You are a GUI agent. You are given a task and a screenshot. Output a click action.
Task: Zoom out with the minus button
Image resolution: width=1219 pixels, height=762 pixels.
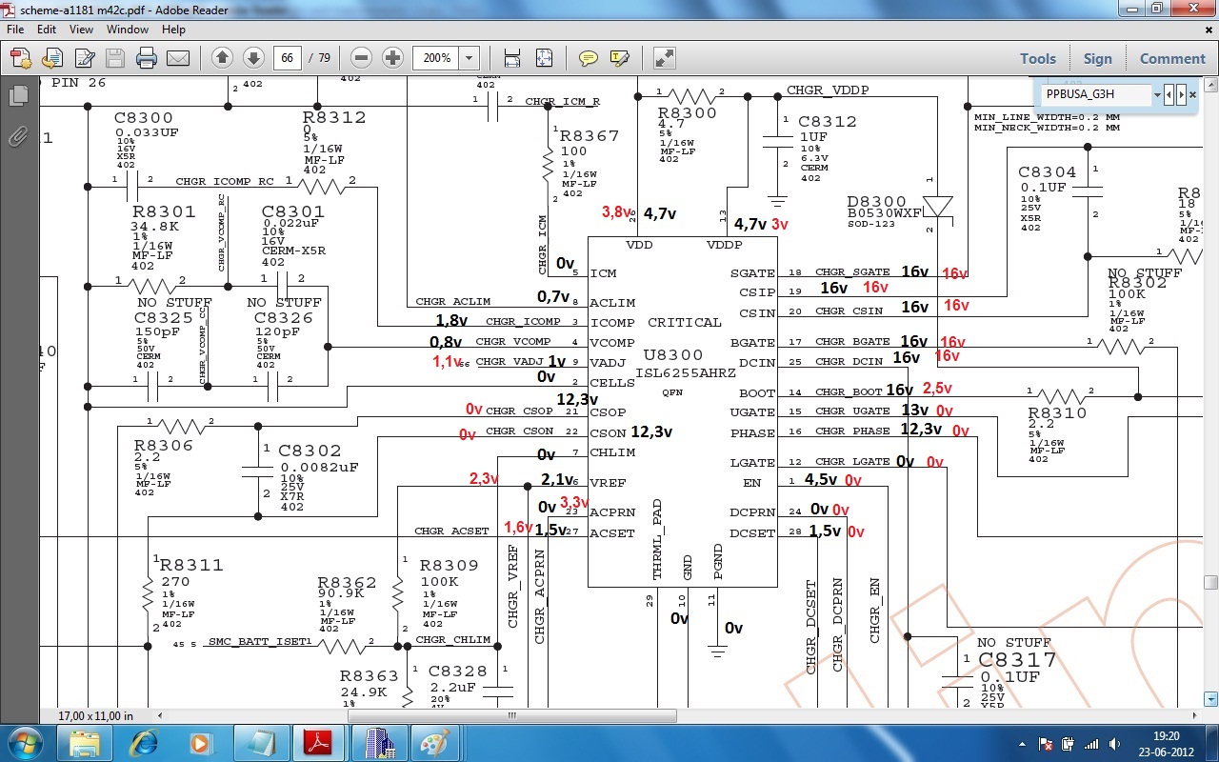click(x=361, y=58)
